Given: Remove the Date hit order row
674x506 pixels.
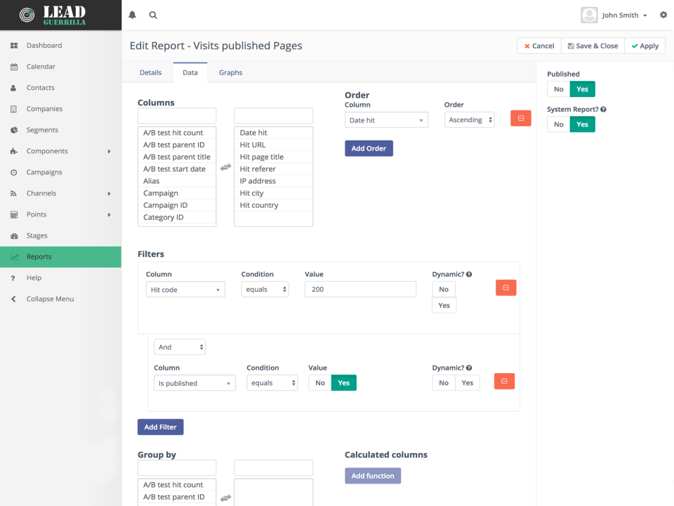Looking at the screenshot, I should tap(520, 119).
